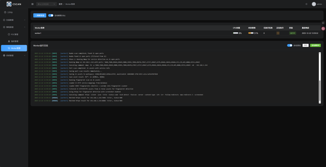Click the 执行中 status tag
The height and width of the screenshot is (167, 326).
coord(292,33)
